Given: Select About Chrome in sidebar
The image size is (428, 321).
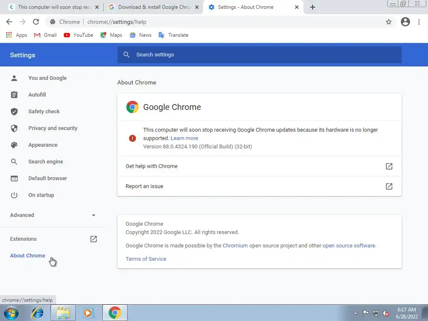Looking at the screenshot, I should (x=28, y=256).
